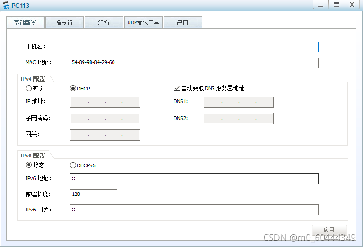Click the 应用 apply button
The height and width of the screenshot is (247, 363).
click(x=329, y=230)
